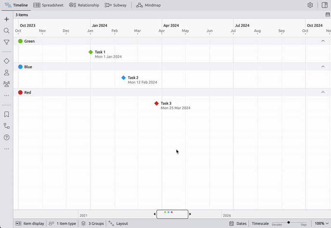
Task: Open the filter funnel tool
Action: coord(7,42)
